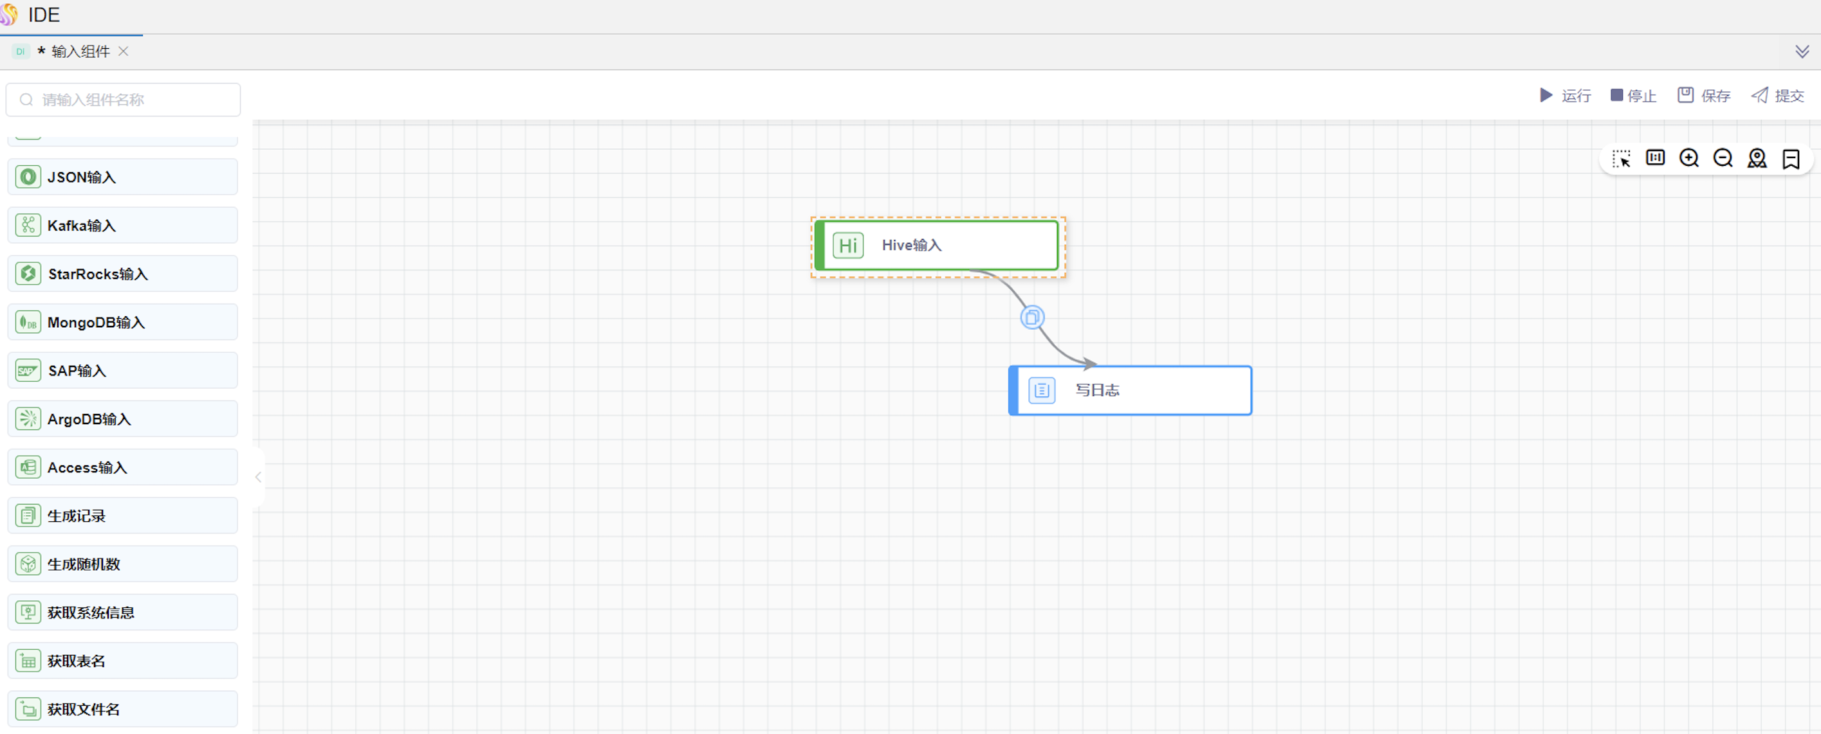This screenshot has width=1821, height=734.
Task: Expand the tab list double-chevron
Action: coord(1802,51)
